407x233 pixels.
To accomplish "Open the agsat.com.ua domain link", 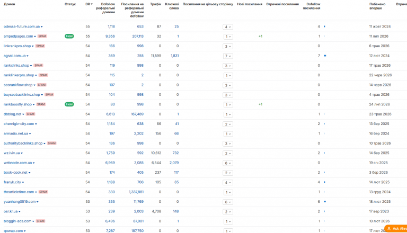I will [x=14, y=56].
